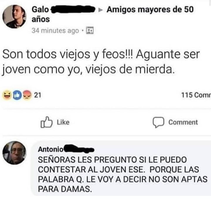211x201 pixels.
Task: Click the arrow between Galo and group name
Action: point(101,10)
